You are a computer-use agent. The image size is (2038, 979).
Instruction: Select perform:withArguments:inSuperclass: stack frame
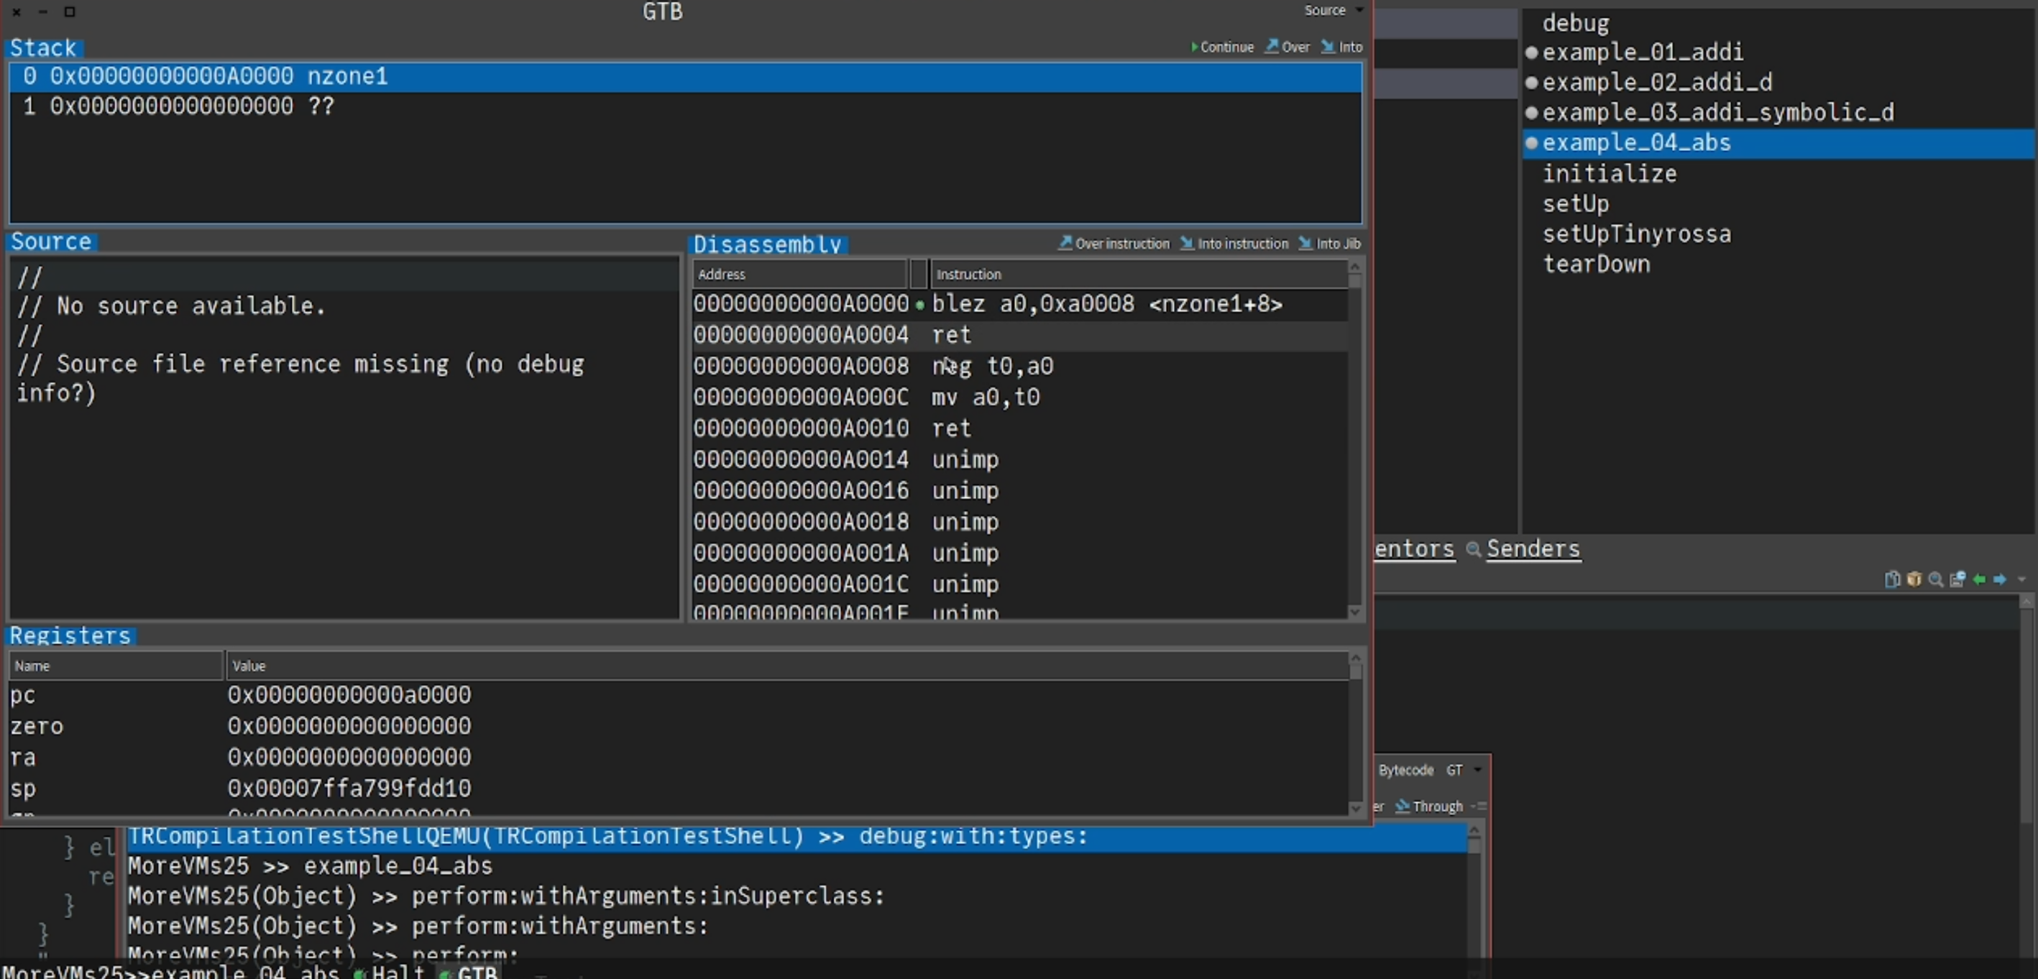(x=796, y=897)
